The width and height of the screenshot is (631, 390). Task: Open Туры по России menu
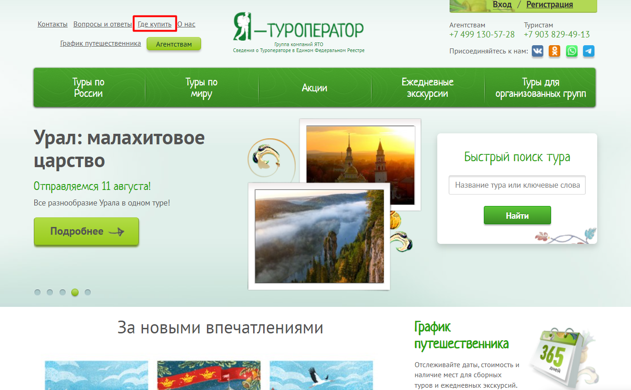point(89,88)
